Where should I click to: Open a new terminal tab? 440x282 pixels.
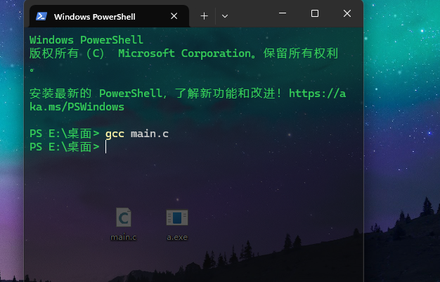204,15
